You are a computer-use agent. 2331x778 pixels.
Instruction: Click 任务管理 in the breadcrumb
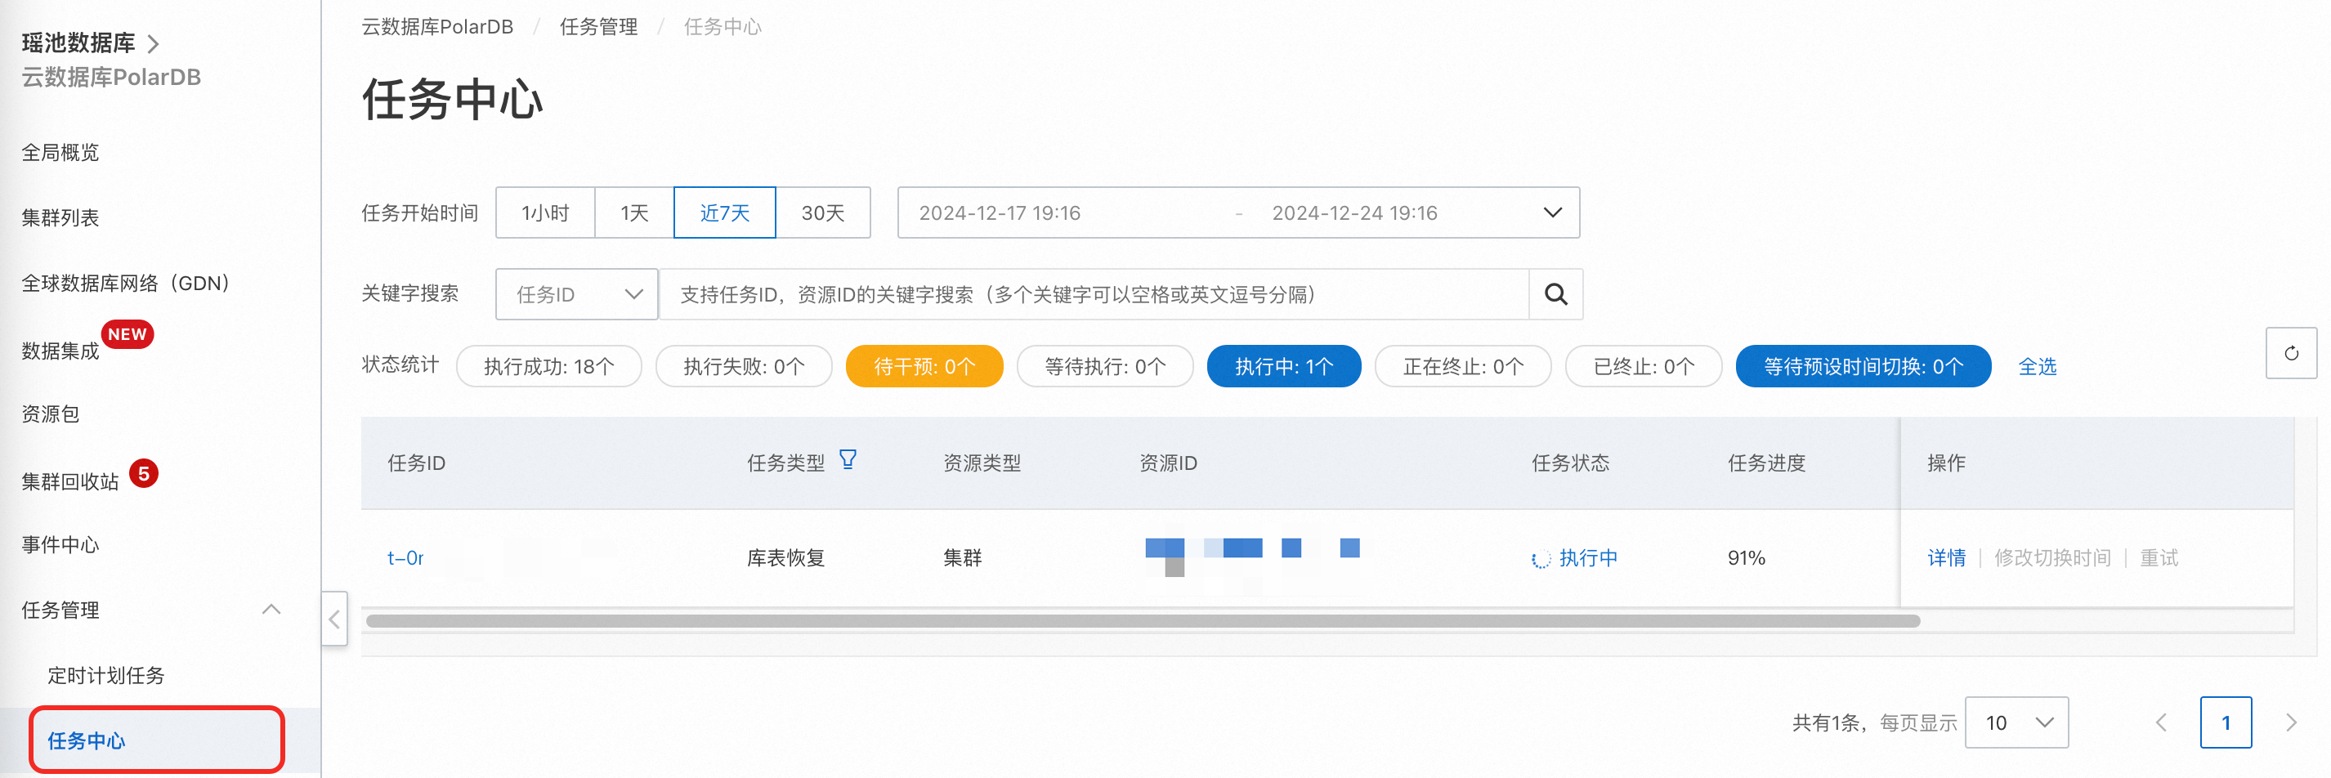[598, 26]
